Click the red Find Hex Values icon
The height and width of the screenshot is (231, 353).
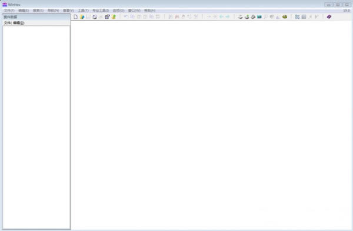(177, 17)
